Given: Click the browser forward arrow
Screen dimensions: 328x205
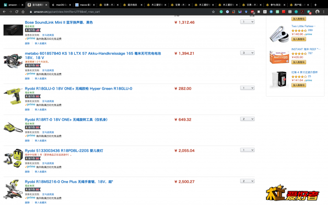Looking at the screenshot, I should (10, 12).
